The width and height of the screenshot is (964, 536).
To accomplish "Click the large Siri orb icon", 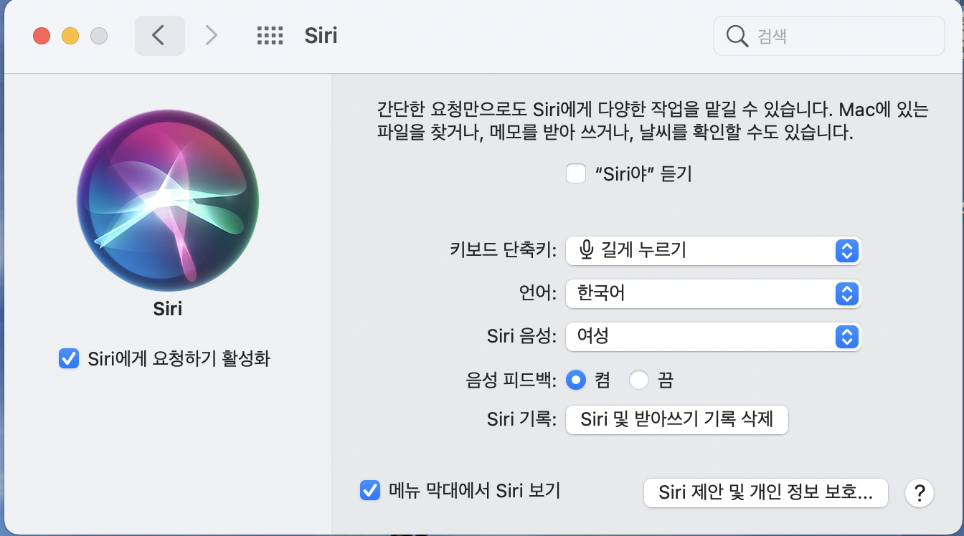I will 168,201.
